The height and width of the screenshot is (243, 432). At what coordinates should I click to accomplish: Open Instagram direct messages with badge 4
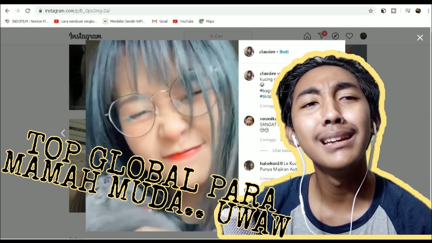point(322,35)
